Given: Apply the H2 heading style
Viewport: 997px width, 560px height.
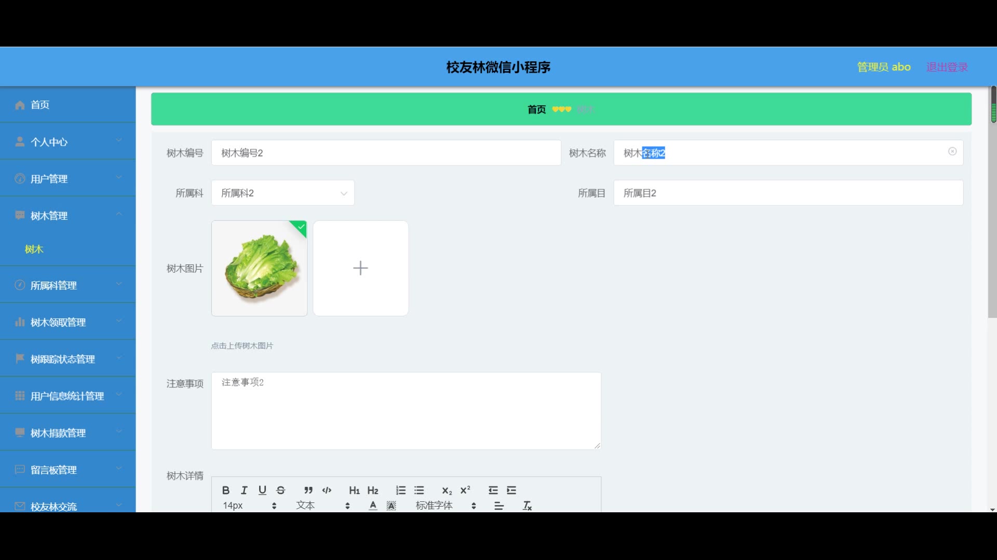Looking at the screenshot, I should [373, 490].
